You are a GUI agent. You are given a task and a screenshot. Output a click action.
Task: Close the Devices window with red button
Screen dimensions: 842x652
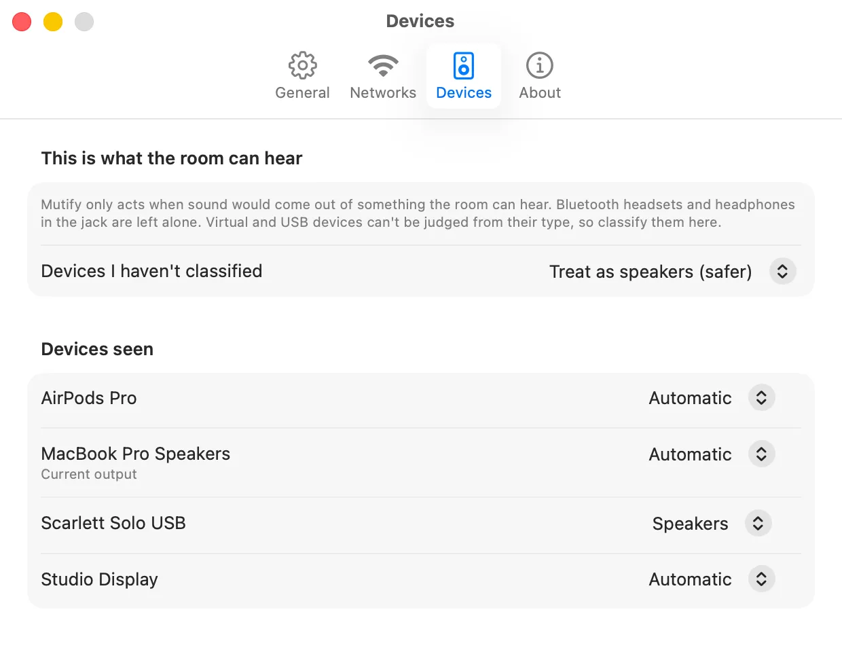tap(22, 22)
